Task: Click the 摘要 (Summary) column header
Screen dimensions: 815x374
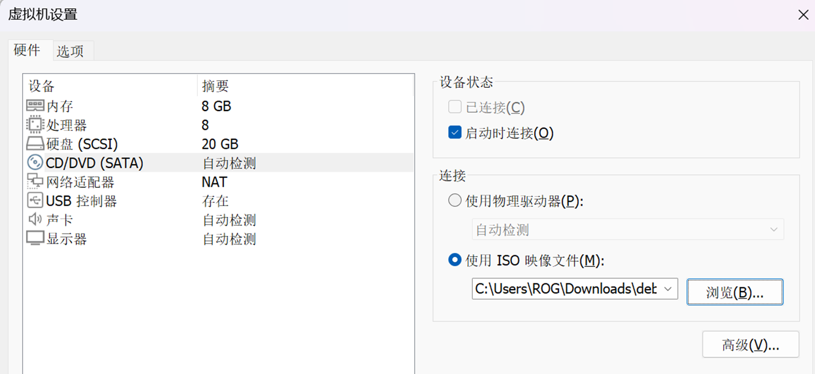Action: (216, 86)
